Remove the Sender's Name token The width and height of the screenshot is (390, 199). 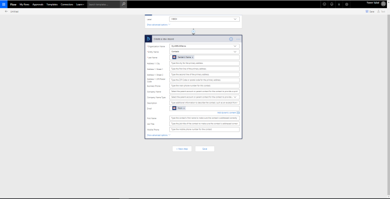[192, 57]
